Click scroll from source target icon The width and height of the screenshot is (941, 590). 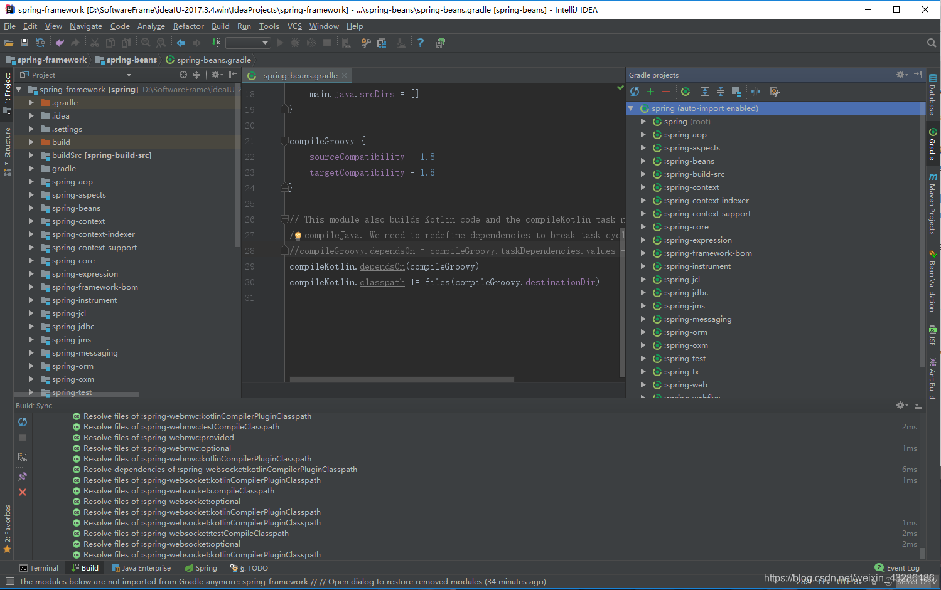tap(183, 75)
